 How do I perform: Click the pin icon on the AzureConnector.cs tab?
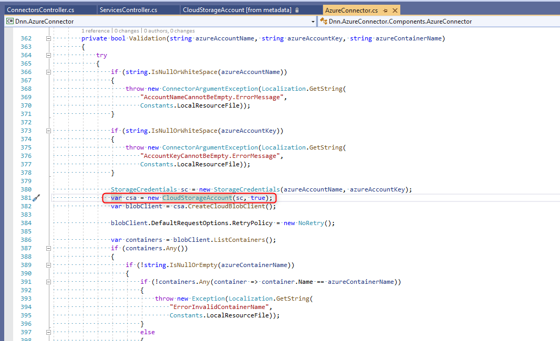click(x=386, y=9)
